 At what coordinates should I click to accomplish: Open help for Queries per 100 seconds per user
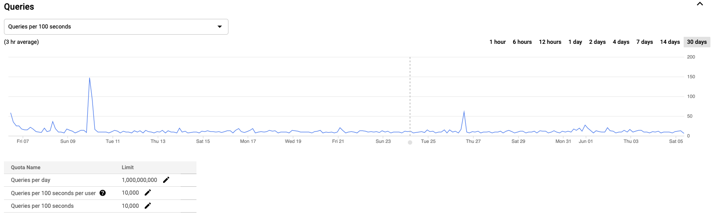coord(103,193)
